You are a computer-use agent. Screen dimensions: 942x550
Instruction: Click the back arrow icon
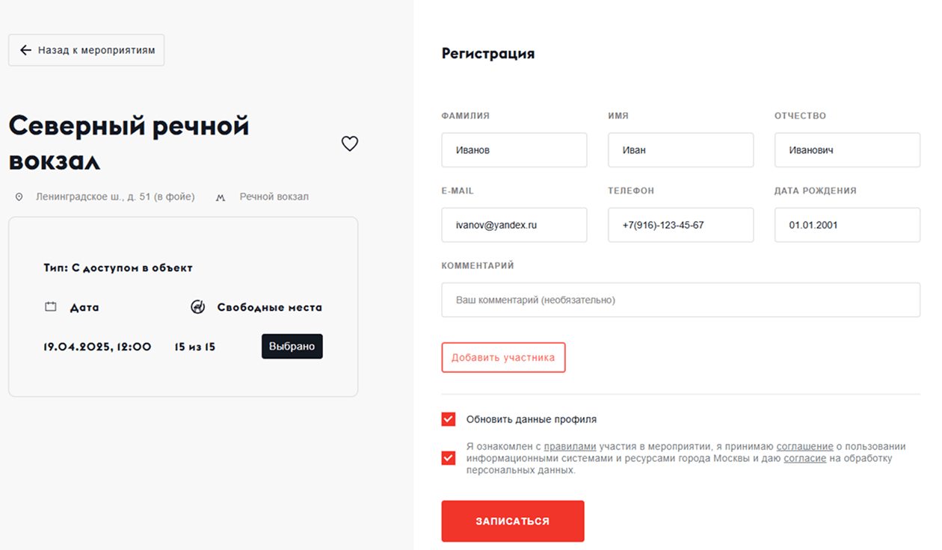point(25,50)
